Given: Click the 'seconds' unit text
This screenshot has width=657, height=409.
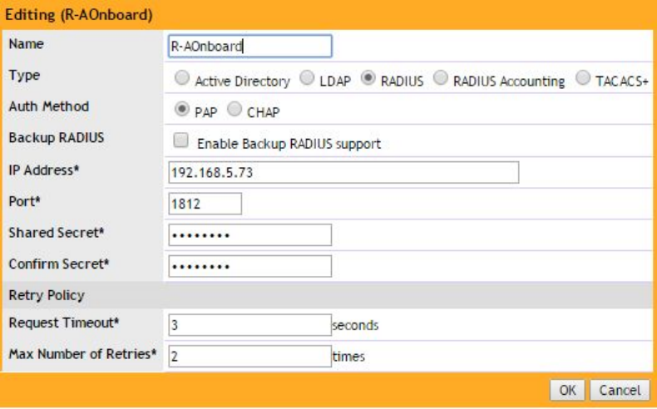Looking at the screenshot, I should 355,325.
